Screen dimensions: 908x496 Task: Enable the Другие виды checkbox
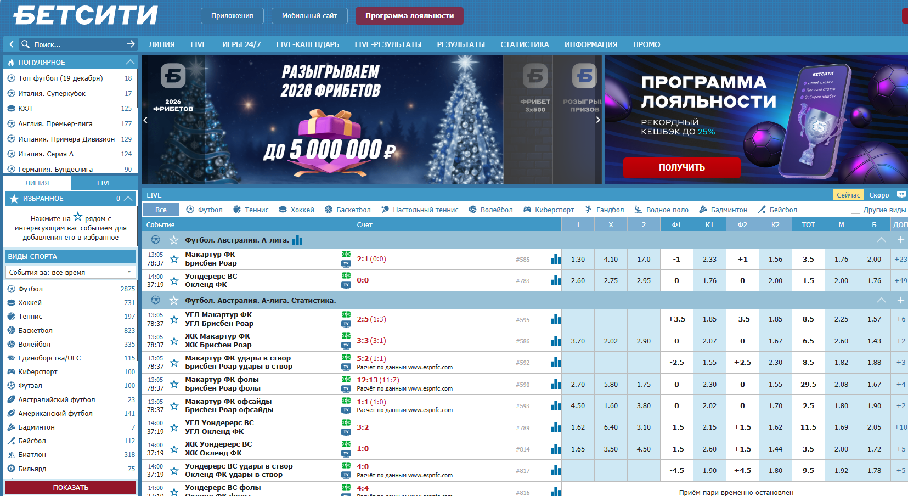coord(855,210)
